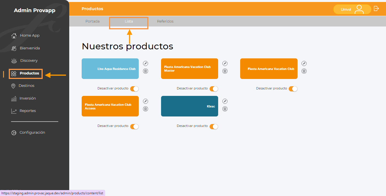Click the user avatar icon beside Umvel
Viewport: 386px width, 196px height.
click(x=359, y=9)
